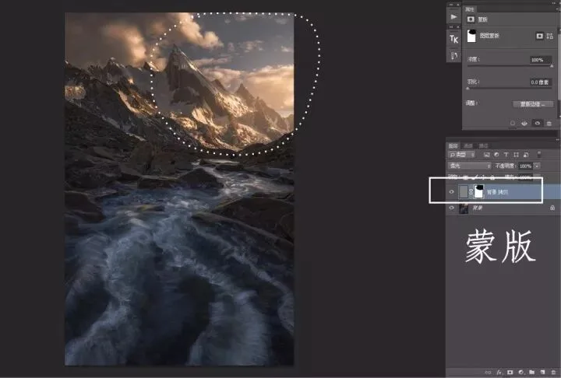
Task: Toggle the layer filter switch
Action: point(539,154)
